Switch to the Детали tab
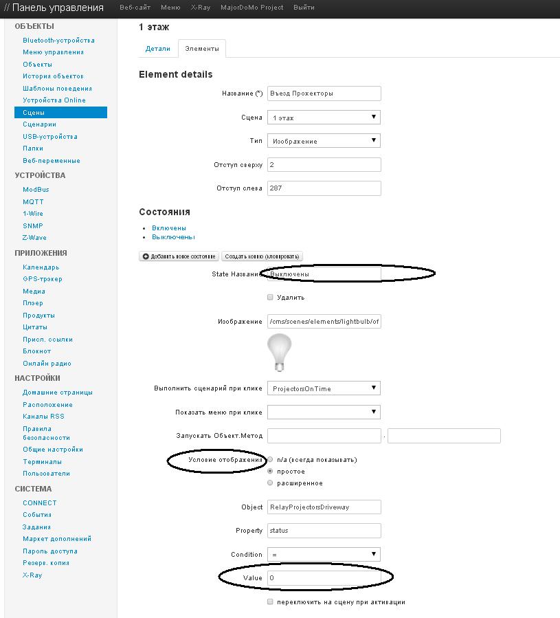Image resolution: width=560 pixels, height=618 pixels. [x=157, y=49]
